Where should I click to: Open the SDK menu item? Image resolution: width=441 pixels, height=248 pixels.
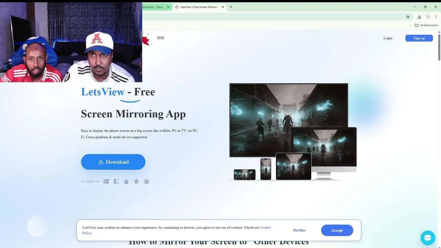(161, 38)
